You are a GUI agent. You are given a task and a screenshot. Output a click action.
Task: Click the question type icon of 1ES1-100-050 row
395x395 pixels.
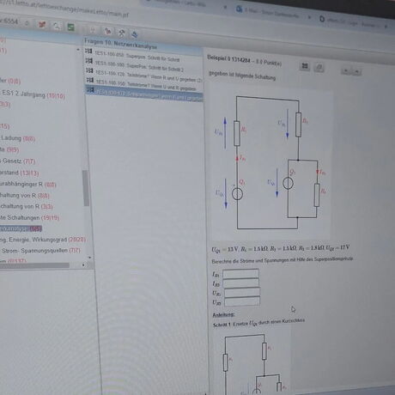pos(88,52)
